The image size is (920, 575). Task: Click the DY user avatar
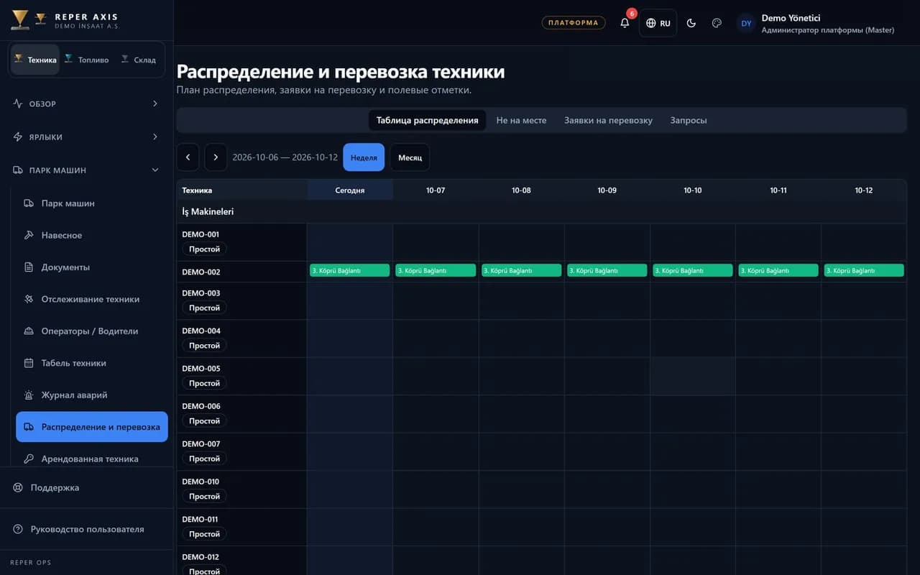pyautogui.click(x=746, y=23)
